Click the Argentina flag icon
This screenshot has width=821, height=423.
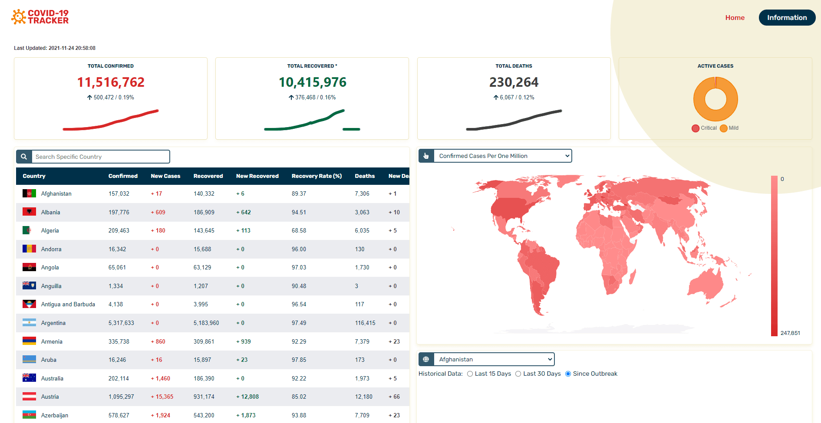point(29,323)
